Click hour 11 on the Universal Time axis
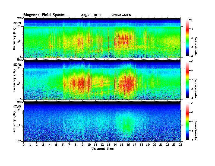This screenshot has height=166, width=215. pos(96,145)
